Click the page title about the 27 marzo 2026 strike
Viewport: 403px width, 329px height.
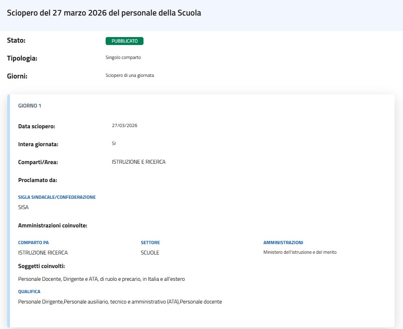point(104,13)
